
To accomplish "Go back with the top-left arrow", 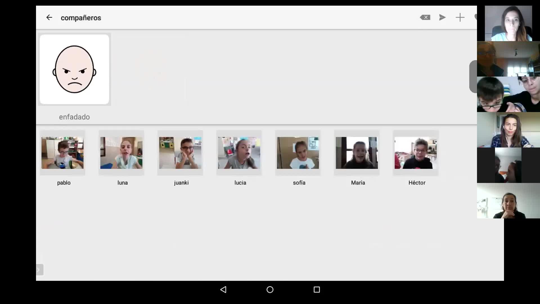I will (x=49, y=17).
